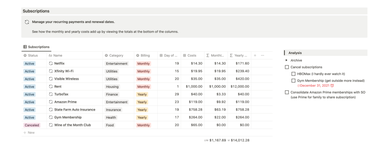Expand the Archive toggle in Analysis
The height and width of the screenshot is (152, 389).
[x=286, y=60]
